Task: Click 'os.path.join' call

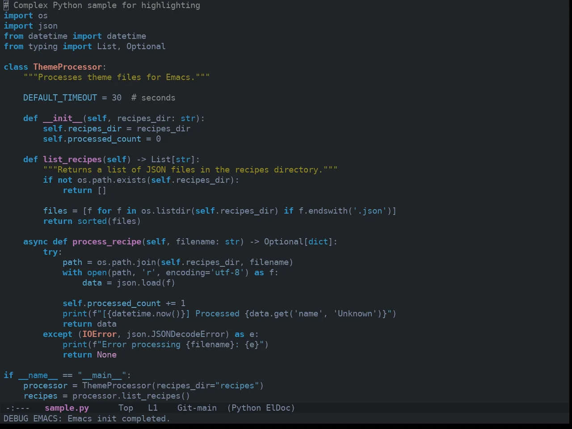Action: 126,262
